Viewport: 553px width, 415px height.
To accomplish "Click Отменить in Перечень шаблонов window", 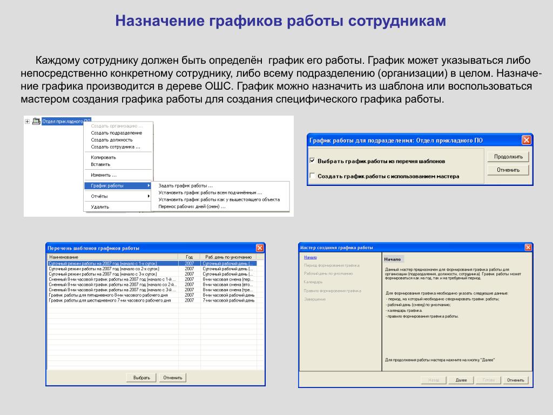I will click(172, 378).
